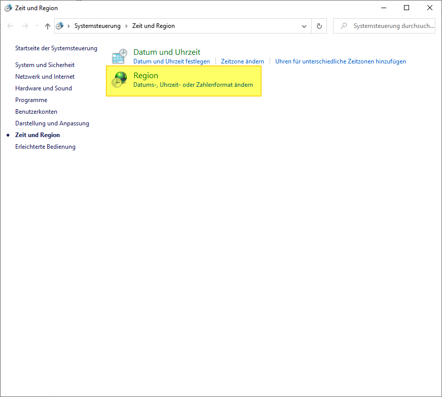Open the link Datum und Uhrzeit festlegen

pos(171,61)
